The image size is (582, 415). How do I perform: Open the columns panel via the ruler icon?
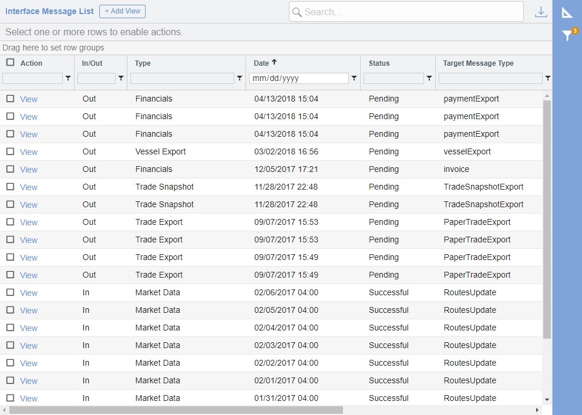point(567,11)
